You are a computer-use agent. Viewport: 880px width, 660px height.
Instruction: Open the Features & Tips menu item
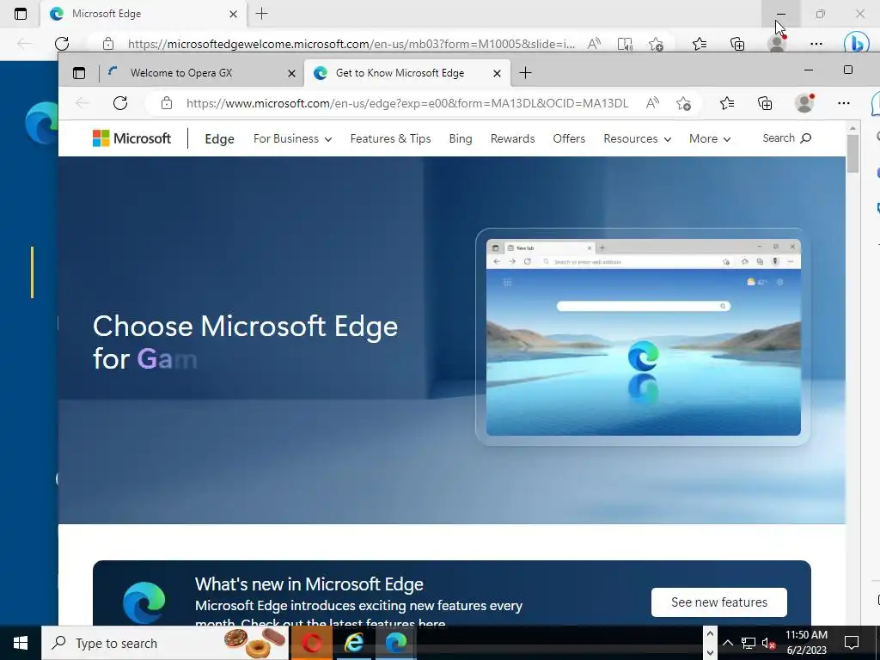391,138
